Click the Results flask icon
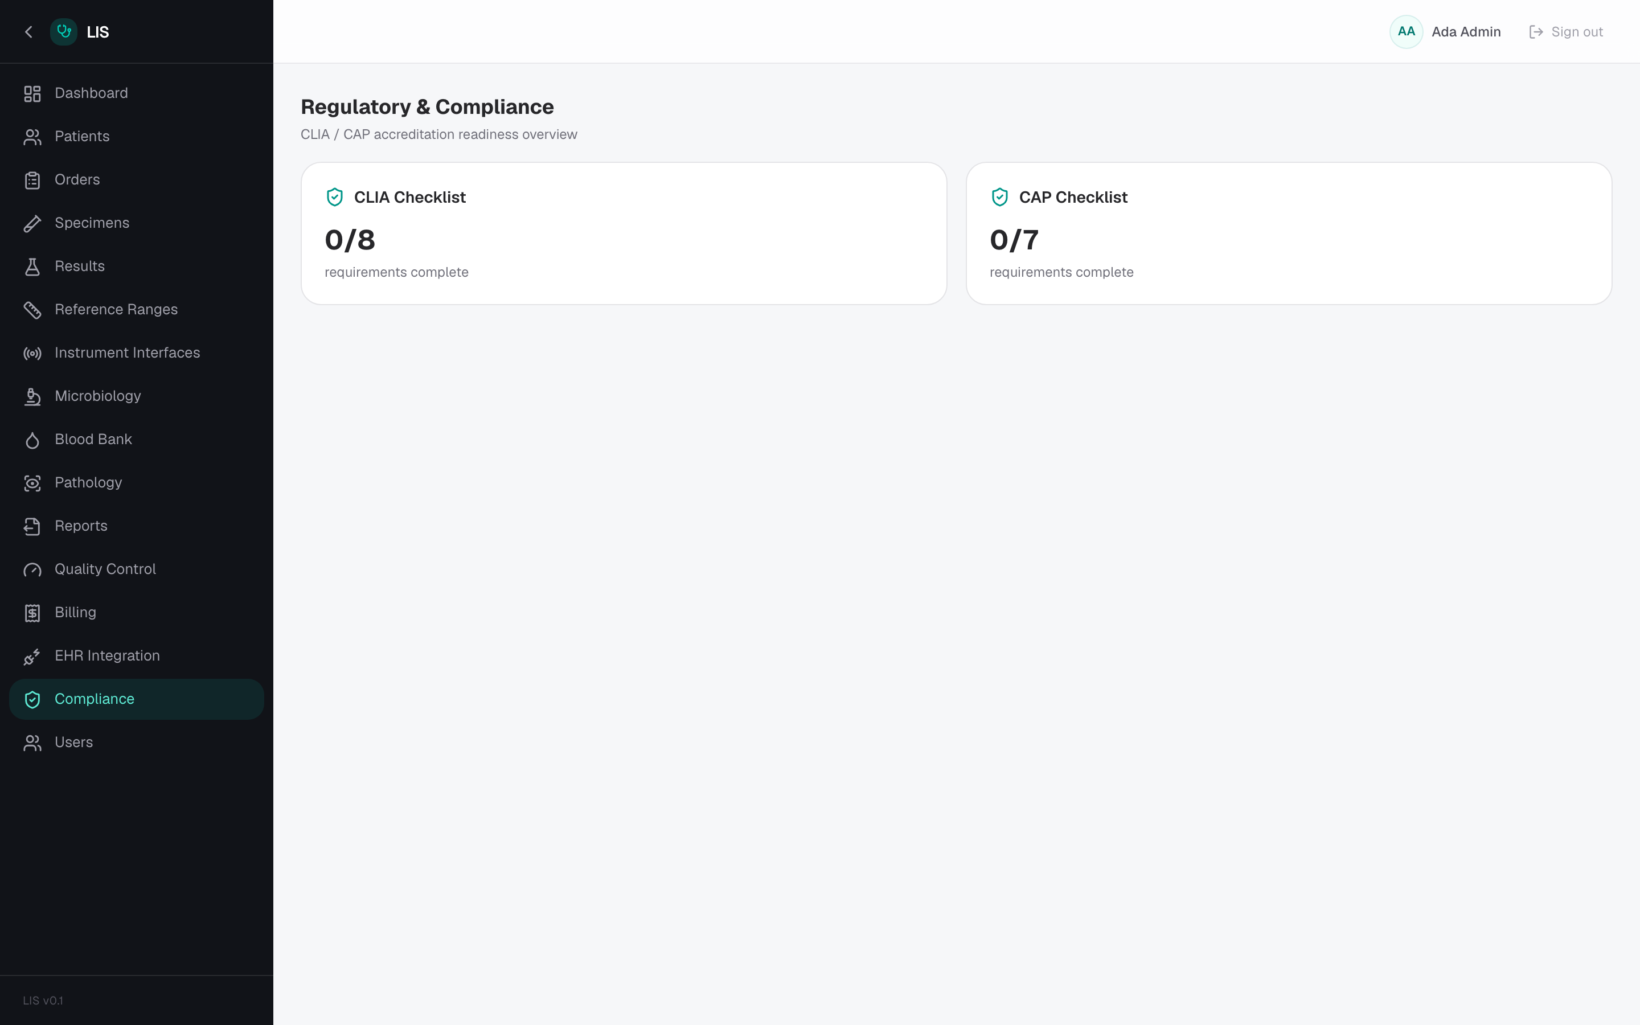The image size is (1640, 1025). point(32,266)
